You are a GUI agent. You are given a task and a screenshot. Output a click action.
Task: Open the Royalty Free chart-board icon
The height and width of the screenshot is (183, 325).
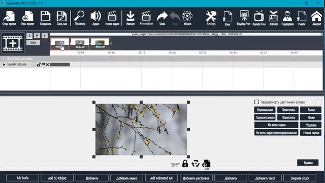point(244,18)
